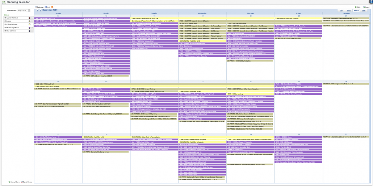Go to previous month arrow
Screen dimensions: 373x186
[x=37, y=10]
